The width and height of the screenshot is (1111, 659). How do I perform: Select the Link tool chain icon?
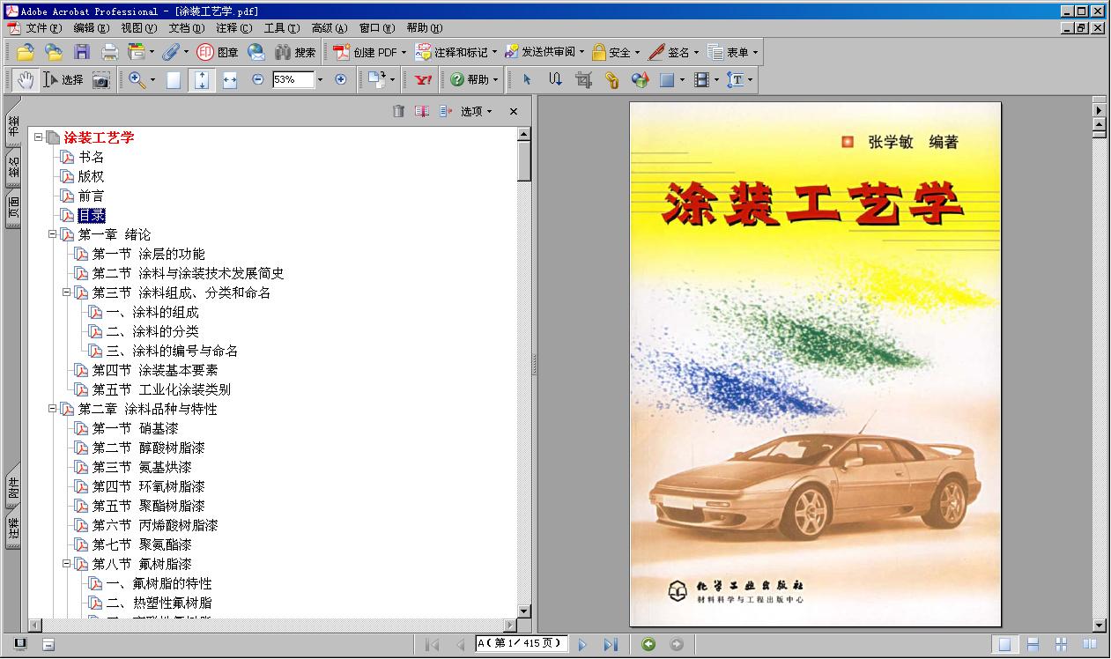coord(611,79)
